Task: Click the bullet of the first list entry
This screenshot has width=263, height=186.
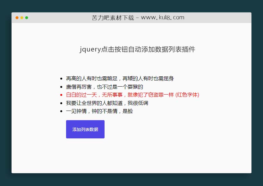Action: click(61, 78)
